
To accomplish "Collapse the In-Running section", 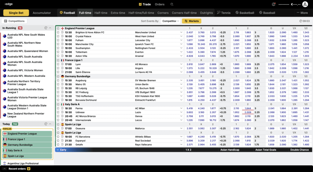I will point(50,28).
